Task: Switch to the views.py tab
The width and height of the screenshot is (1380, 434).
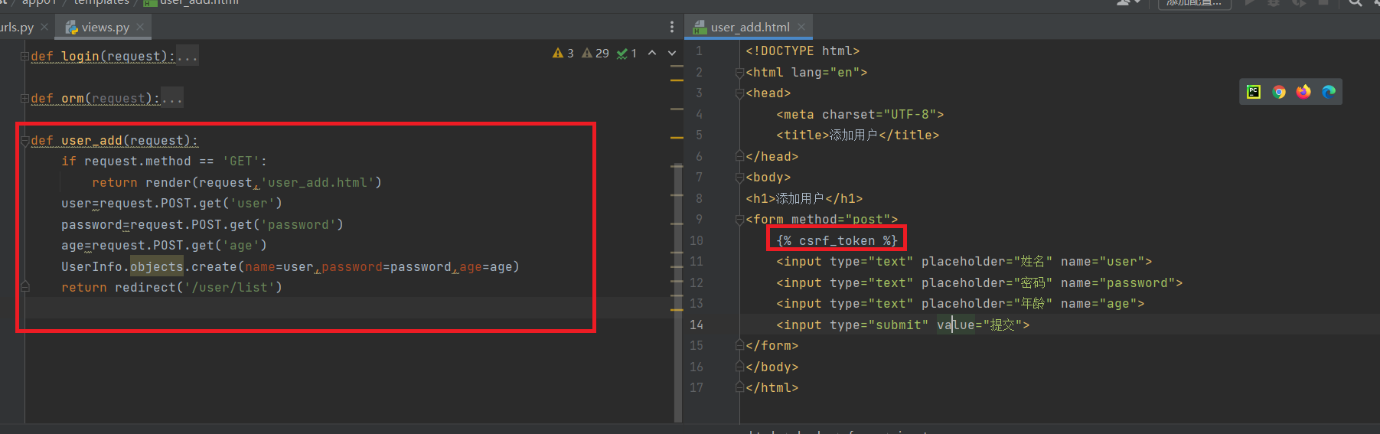Action: click(105, 28)
